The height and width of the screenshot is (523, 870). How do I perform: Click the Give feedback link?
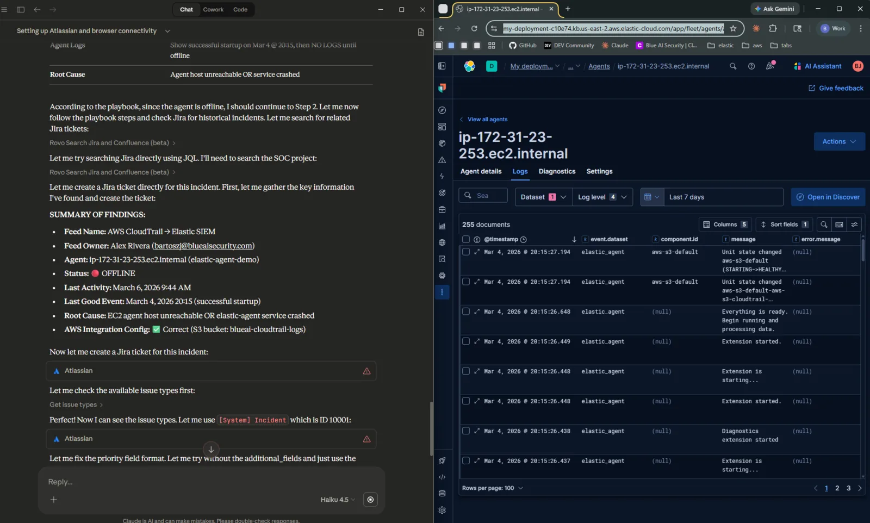(836, 88)
